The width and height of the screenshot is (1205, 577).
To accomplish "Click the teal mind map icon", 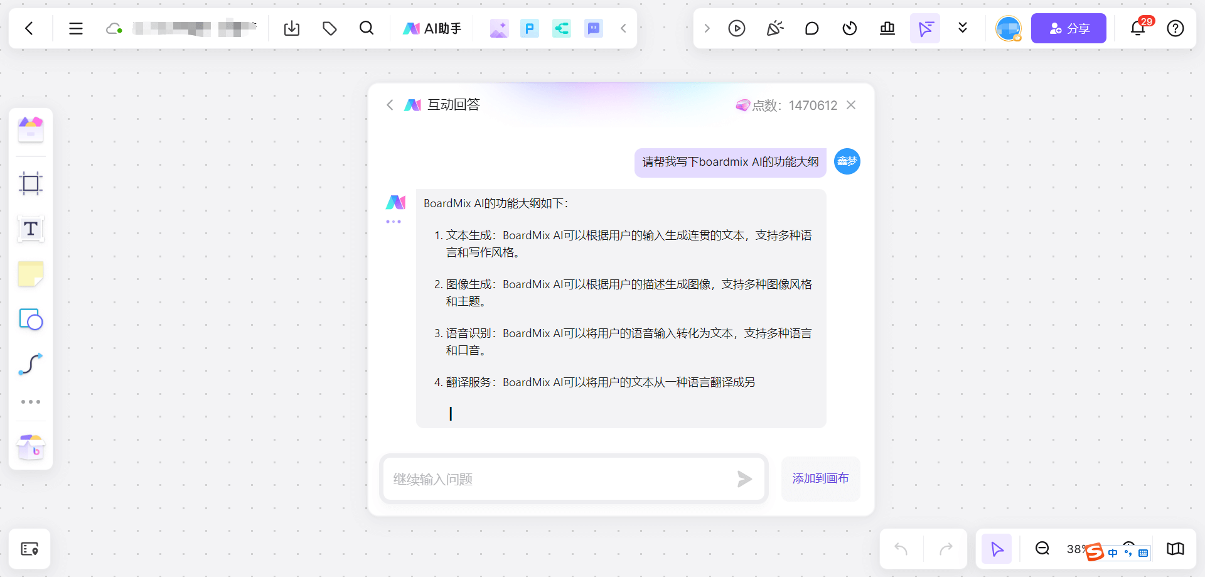I will pyautogui.click(x=562, y=28).
